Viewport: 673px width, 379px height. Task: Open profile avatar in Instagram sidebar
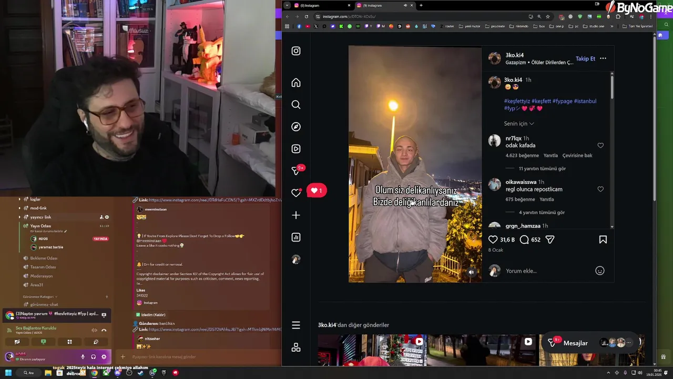296,260
